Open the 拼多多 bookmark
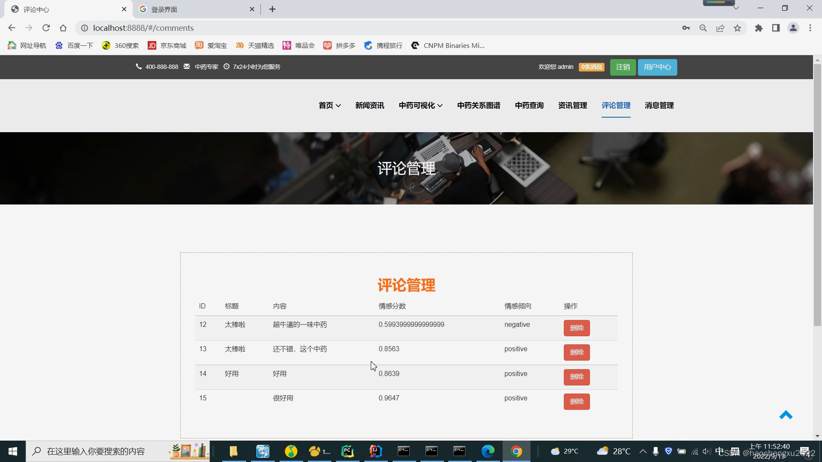 (339, 45)
